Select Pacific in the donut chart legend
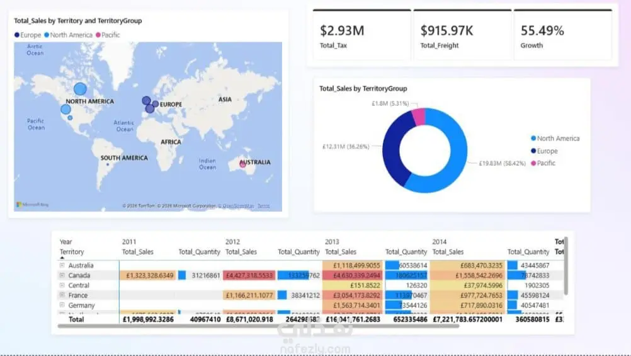 tap(543, 163)
